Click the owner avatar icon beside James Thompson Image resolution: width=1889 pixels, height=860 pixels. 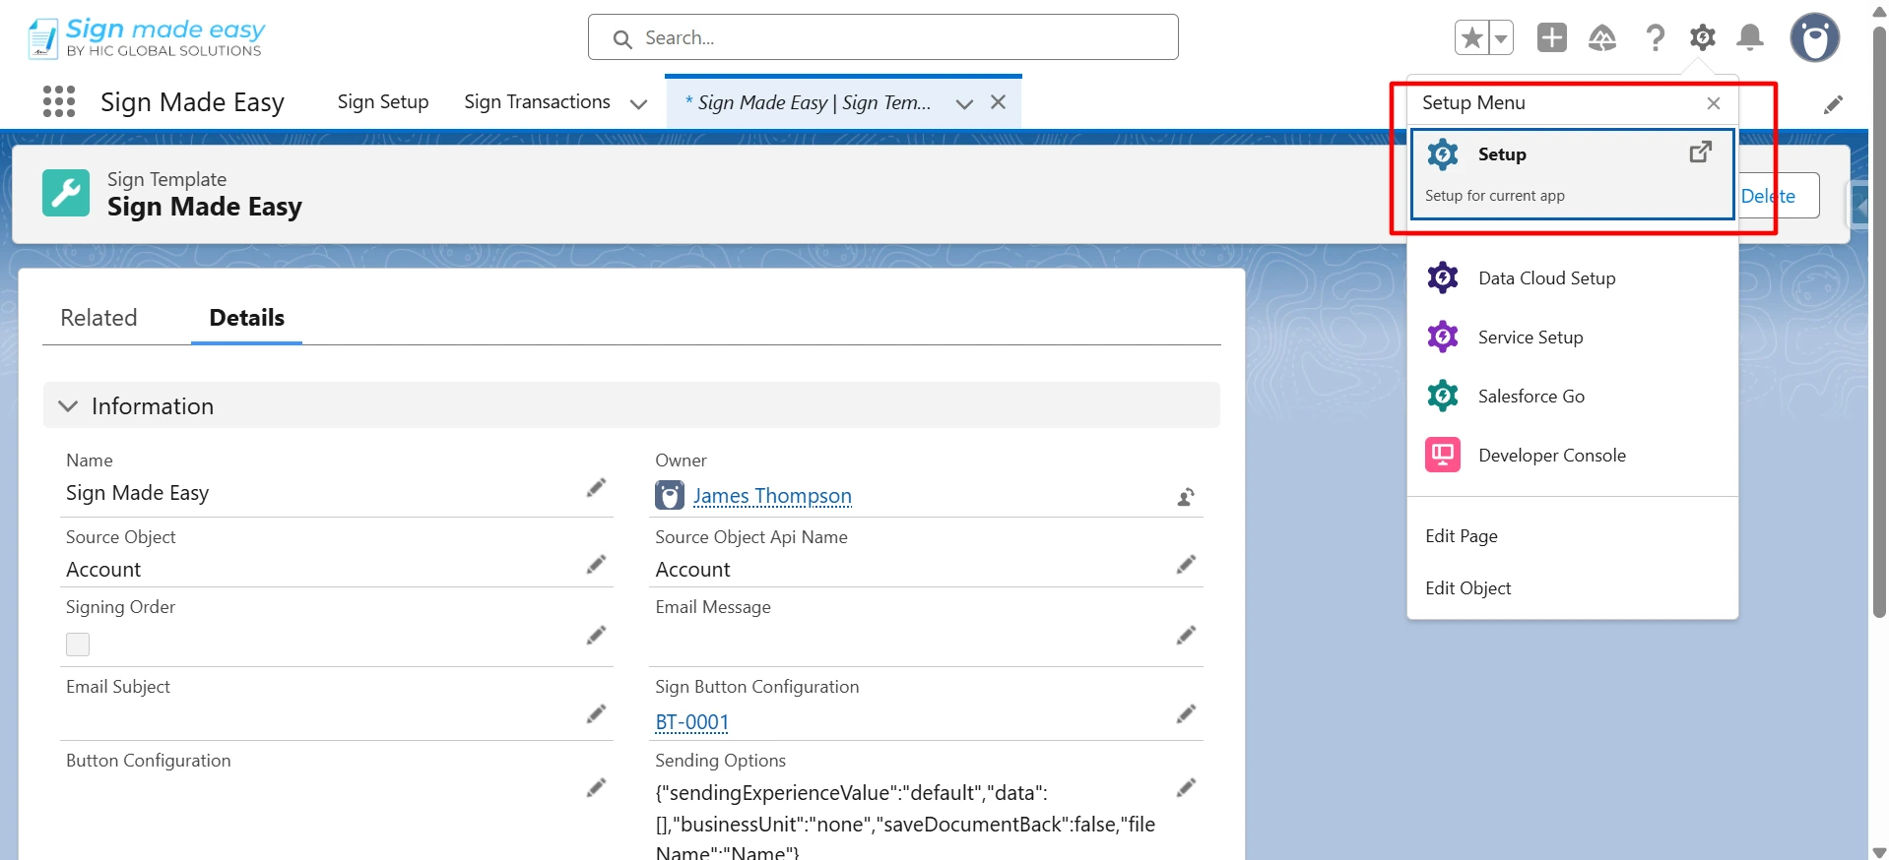click(x=670, y=495)
